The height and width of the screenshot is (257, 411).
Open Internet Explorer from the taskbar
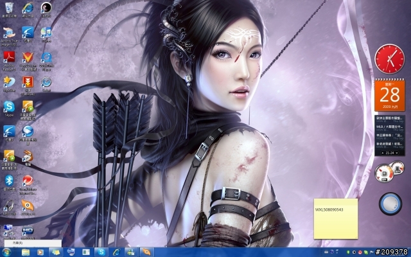point(116,253)
